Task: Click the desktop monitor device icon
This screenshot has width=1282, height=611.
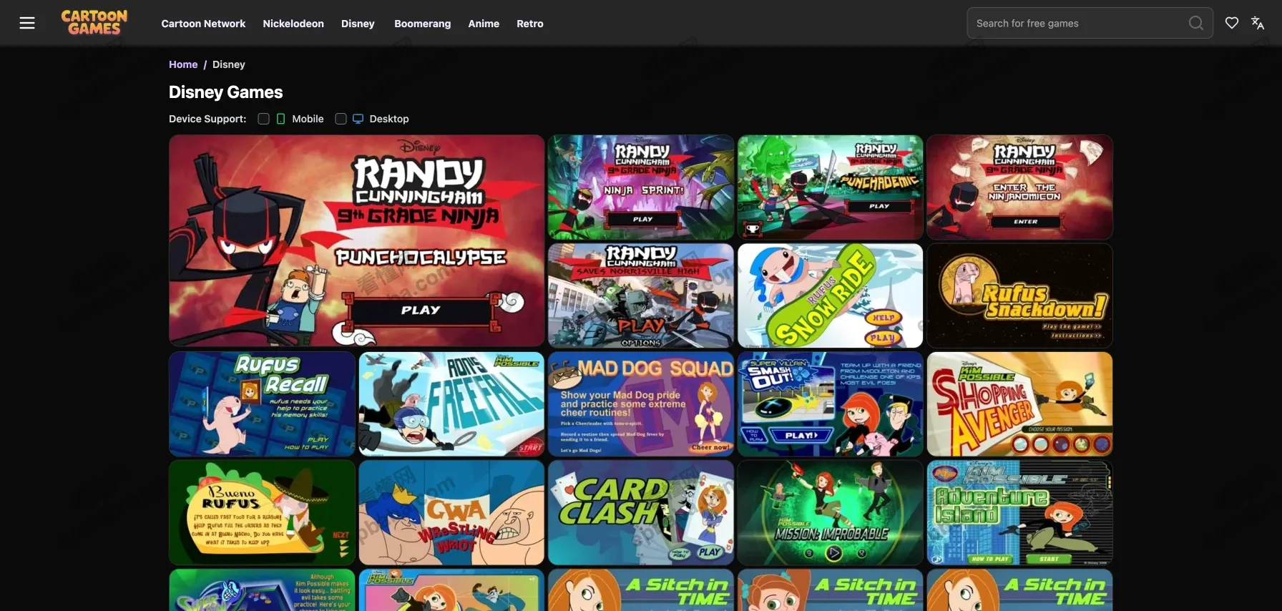Action: (358, 119)
